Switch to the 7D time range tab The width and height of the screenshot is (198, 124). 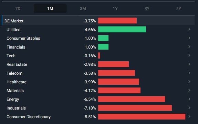tap(18, 9)
